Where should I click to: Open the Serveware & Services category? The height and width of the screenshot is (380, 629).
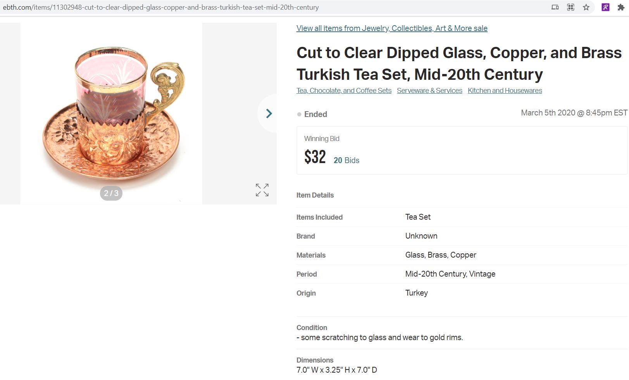[429, 90]
